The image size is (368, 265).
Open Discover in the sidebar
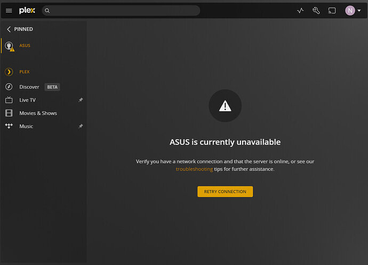pyautogui.click(x=29, y=87)
